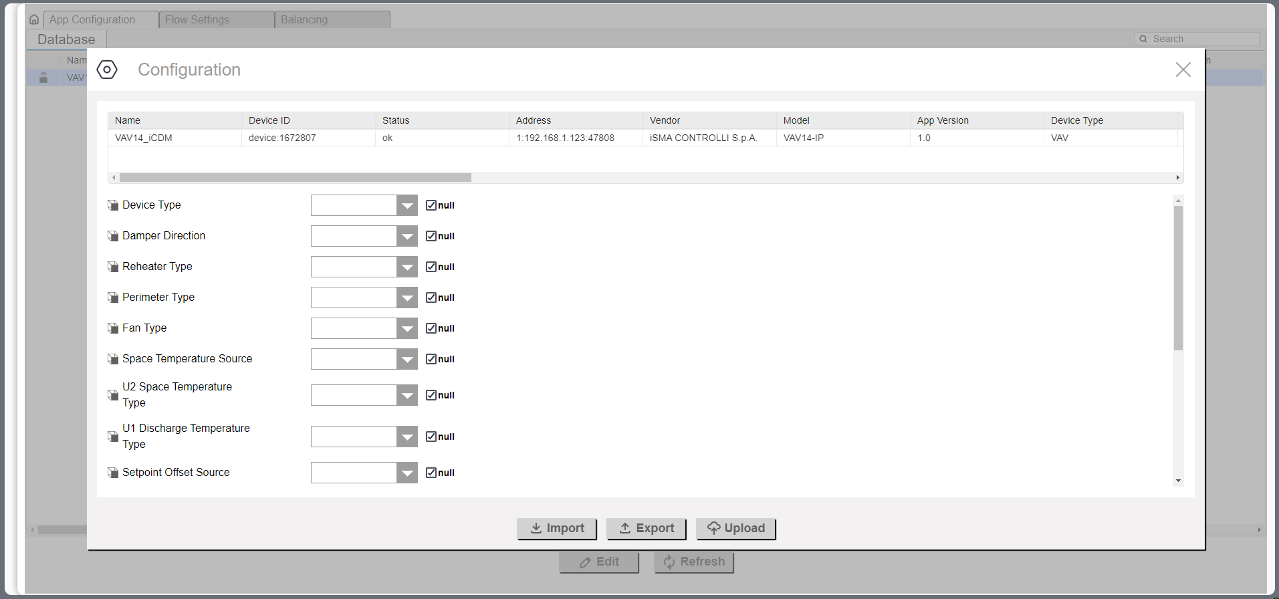This screenshot has height=599, width=1279.
Task: Click the property icon beside Setpoint Offset Source
Action: tap(113, 473)
